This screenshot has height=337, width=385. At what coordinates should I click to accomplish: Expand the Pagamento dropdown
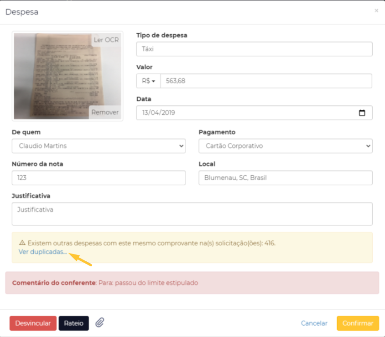coord(285,146)
